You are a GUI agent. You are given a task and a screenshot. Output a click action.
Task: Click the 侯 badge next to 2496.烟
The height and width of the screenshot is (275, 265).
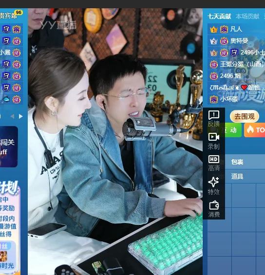pos(213,76)
